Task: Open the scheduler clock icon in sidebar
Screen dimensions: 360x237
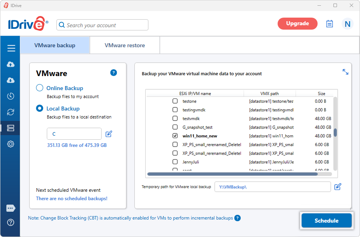Action: (11, 96)
